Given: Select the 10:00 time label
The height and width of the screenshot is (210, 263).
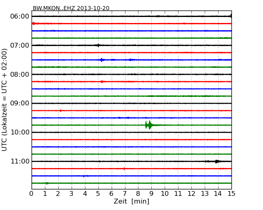Looking at the screenshot, I should point(20,132).
